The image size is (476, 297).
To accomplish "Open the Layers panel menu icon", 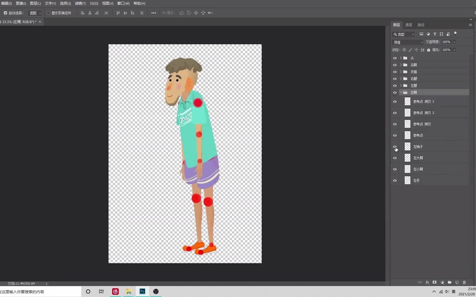I will [470, 25].
